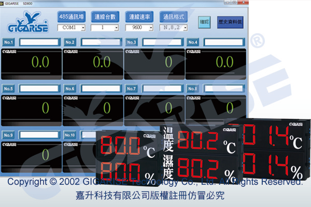Click the No.1 channel label
Viewport: 311px width, 207px height.
click(x=9, y=42)
